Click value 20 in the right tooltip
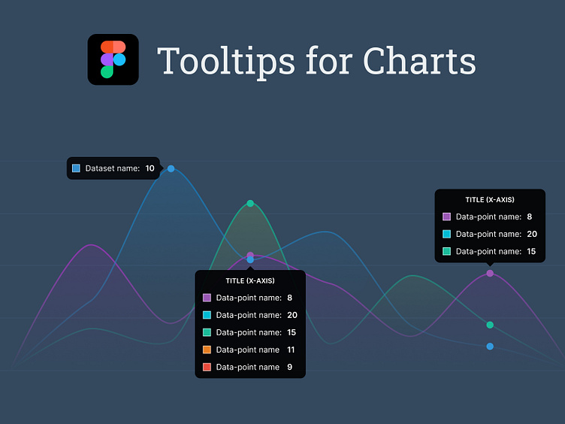This screenshot has height=424, width=565. tap(532, 234)
